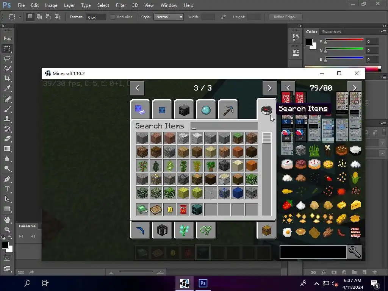Select the Crop tool
The width and height of the screenshot is (388, 291).
pyautogui.click(x=7, y=78)
